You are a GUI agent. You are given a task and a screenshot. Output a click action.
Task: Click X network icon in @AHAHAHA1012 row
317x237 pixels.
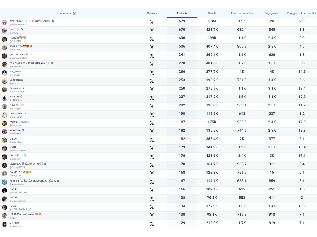152,22
